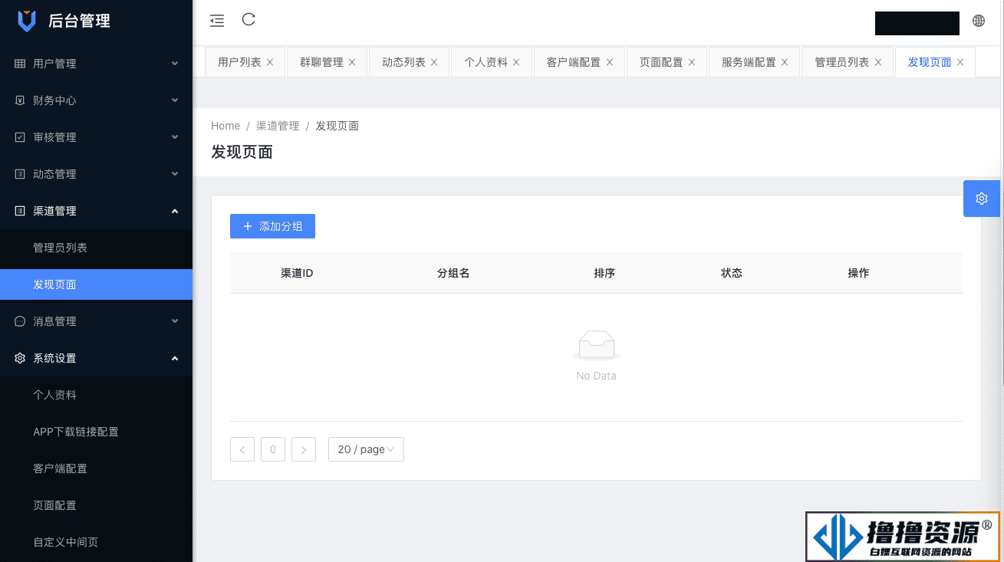Go to previous page arrow
The width and height of the screenshot is (1004, 562).
[242, 449]
